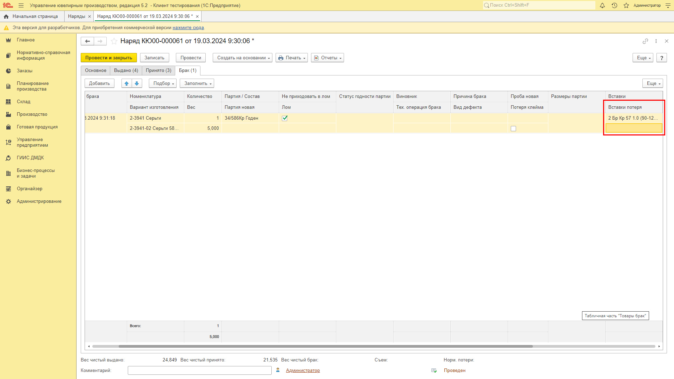The width and height of the screenshot is (674, 379).
Task: Follow the нажмите сюда link
Action: [188, 28]
